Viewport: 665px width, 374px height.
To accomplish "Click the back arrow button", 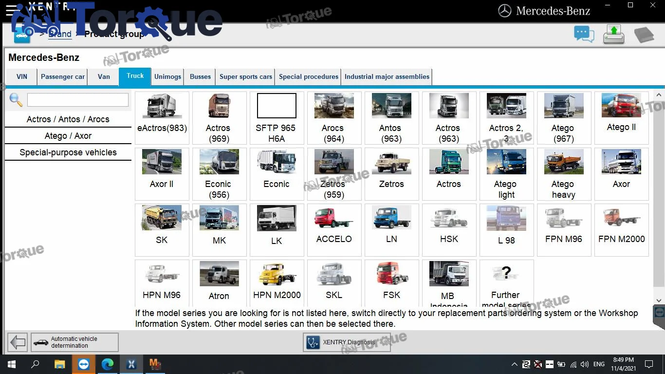I will coord(18,342).
